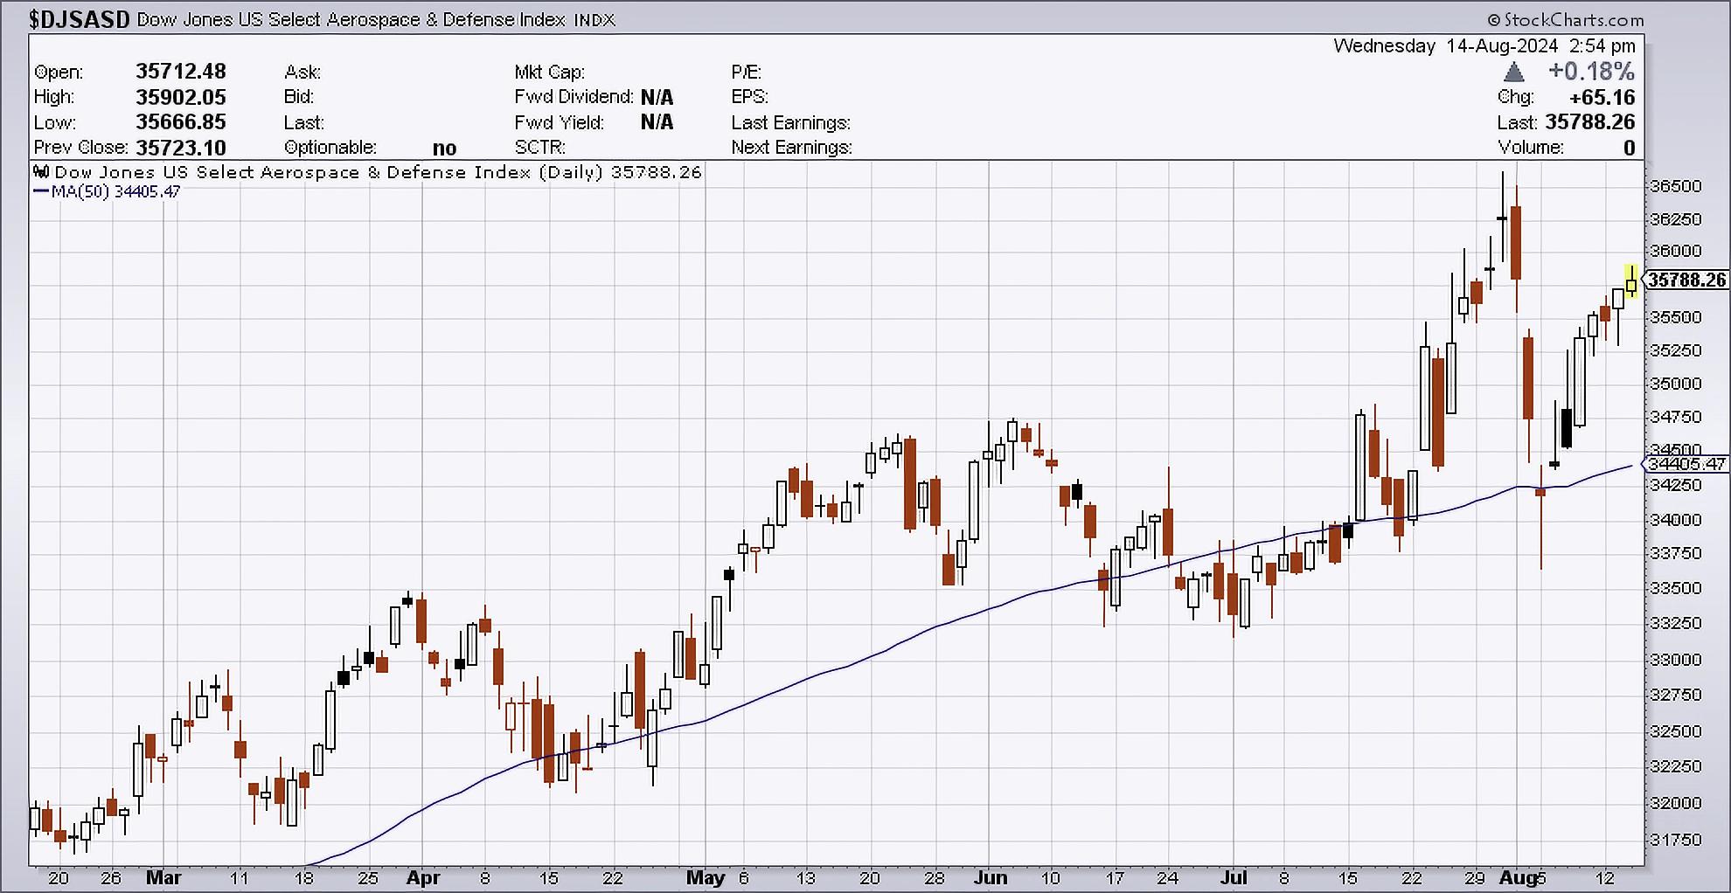Click the 34405.47 moving average axis tag

coord(1686,464)
